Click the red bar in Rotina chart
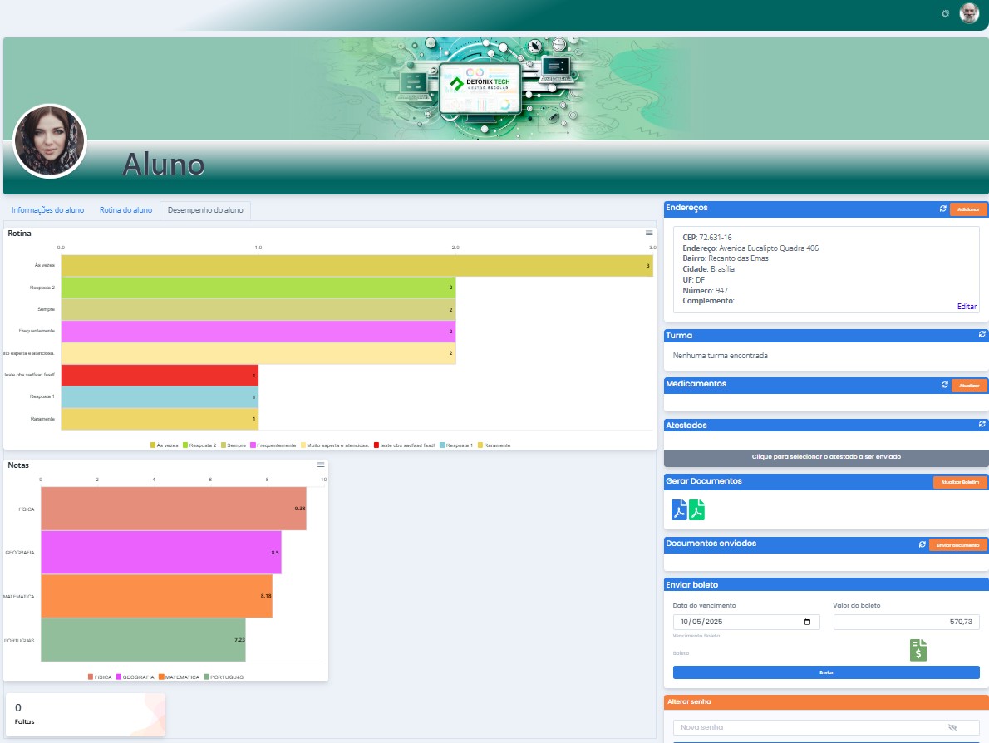 point(160,376)
